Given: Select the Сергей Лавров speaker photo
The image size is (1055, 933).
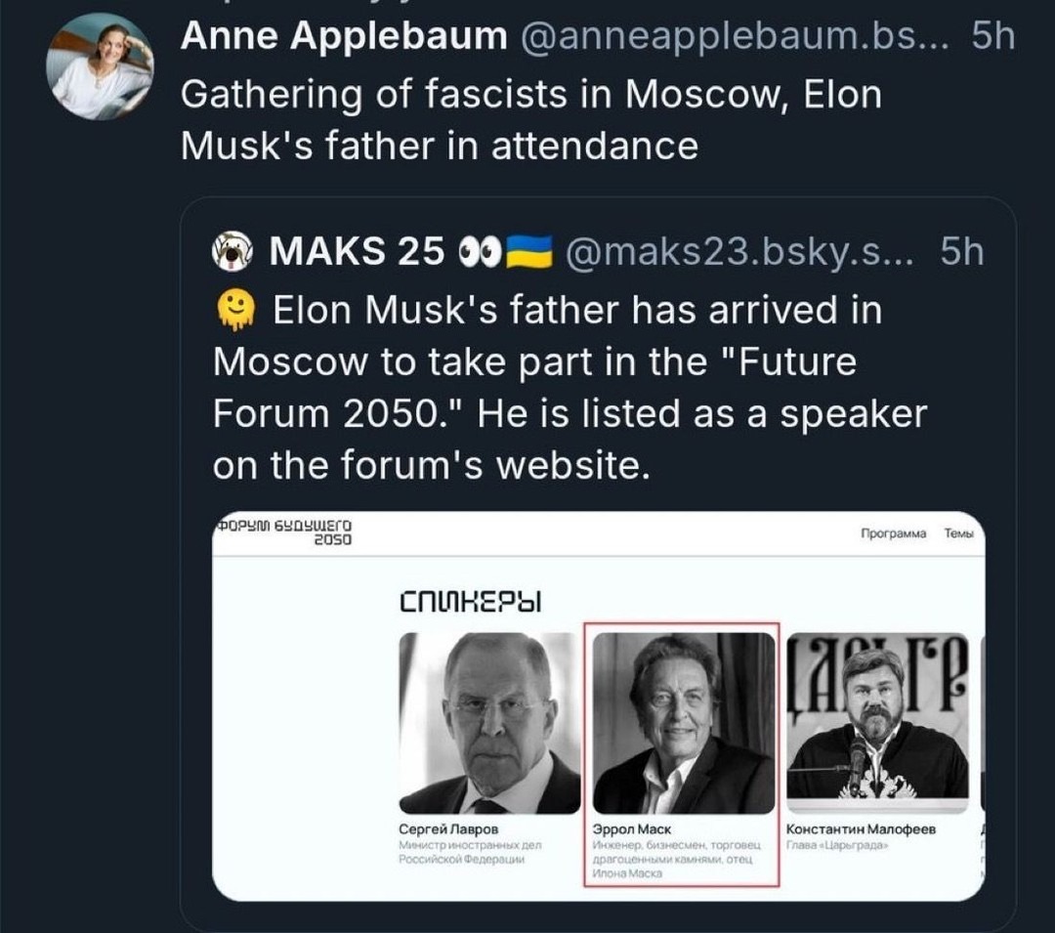Looking at the screenshot, I should tap(489, 723).
